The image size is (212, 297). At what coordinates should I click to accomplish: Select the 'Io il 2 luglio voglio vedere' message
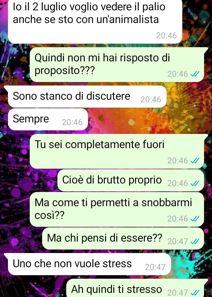click(x=95, y=21)
